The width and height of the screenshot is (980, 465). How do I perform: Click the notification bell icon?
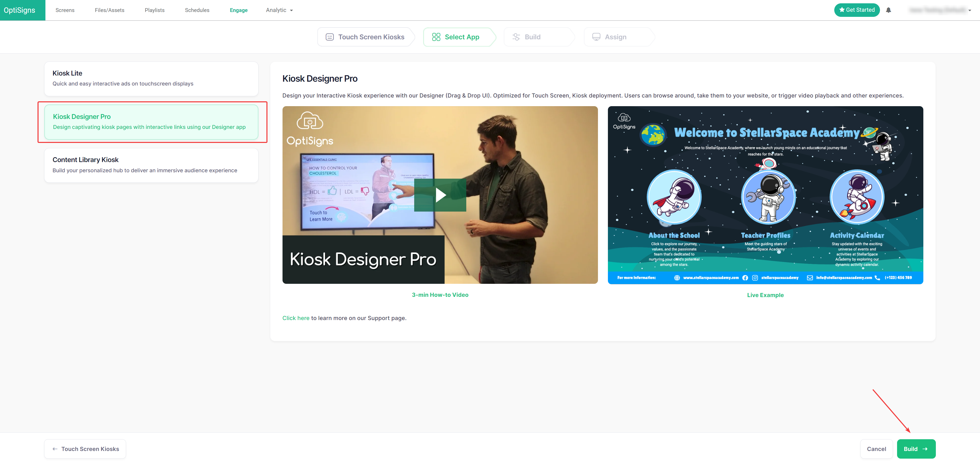(888, 10)
